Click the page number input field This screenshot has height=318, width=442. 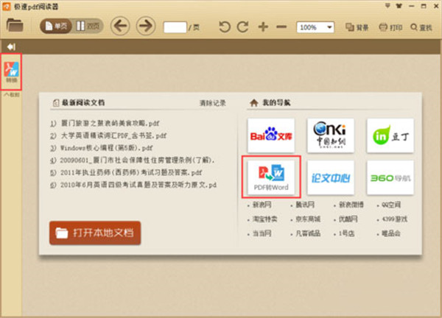pos(174,27)
